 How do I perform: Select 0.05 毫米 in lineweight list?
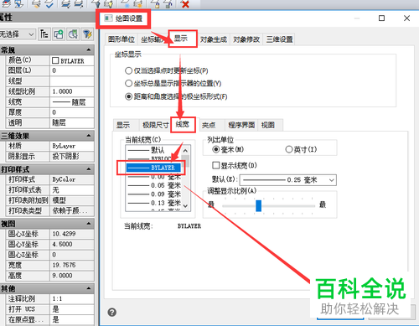154,185
